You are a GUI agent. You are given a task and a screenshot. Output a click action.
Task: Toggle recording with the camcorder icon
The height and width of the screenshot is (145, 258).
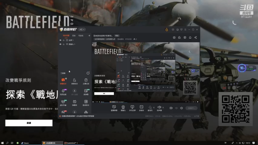(x=171, y=108)
